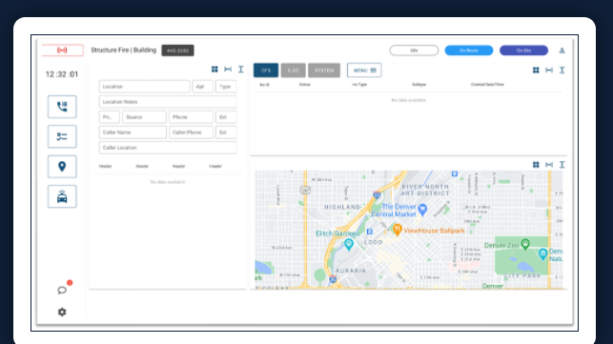
Task: Set status to Idle
Action: (414, 51)
